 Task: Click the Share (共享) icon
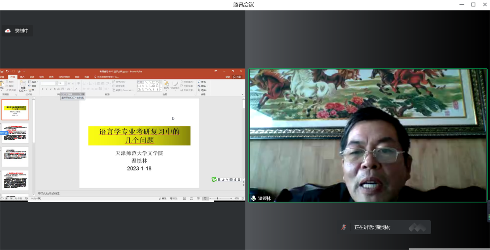[x=237, y=77]
